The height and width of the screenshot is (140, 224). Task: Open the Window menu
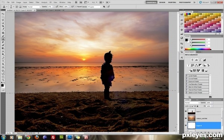pyautogui.click(x=62, y=2)
